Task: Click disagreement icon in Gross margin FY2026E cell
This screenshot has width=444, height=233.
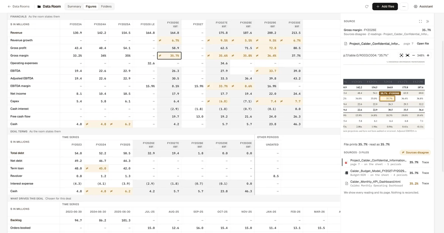Action: [160, 56]
